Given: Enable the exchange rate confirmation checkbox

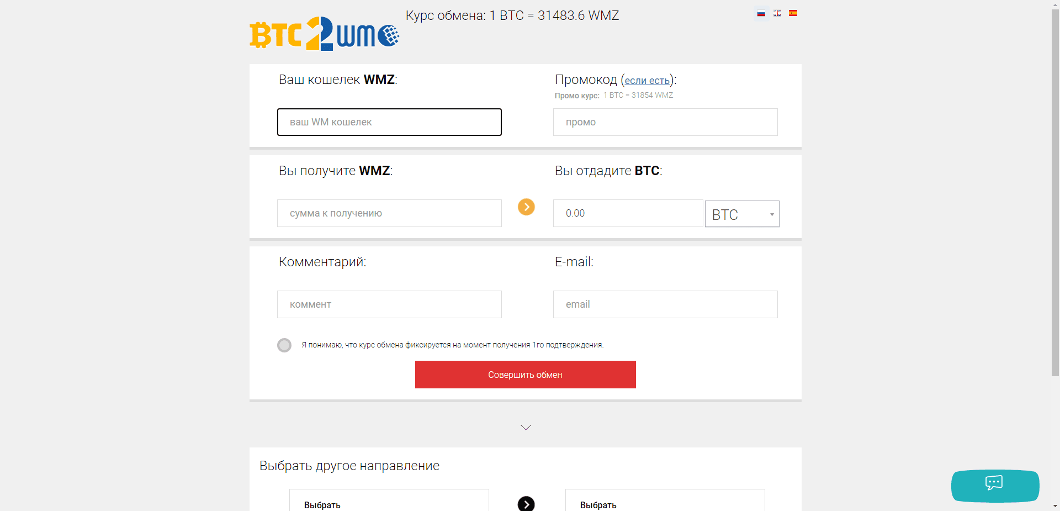Looking at the screenshot, I should pos(284,345).
